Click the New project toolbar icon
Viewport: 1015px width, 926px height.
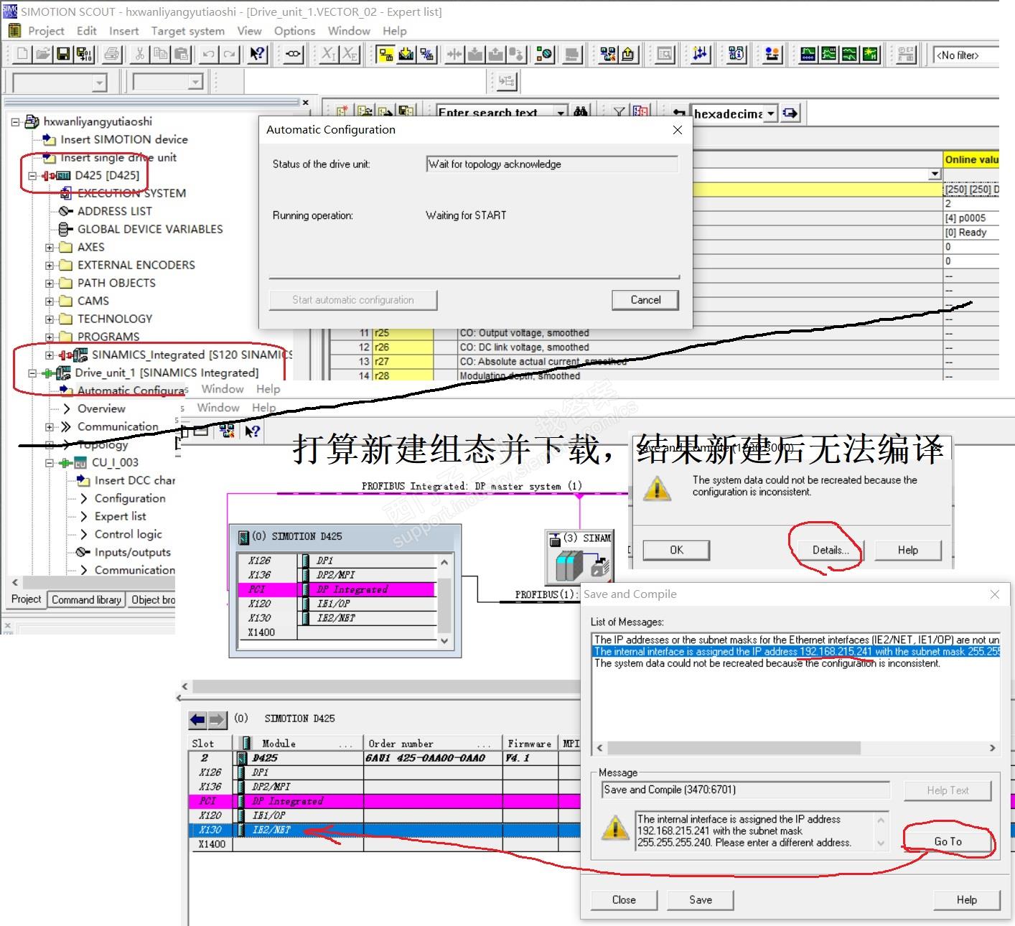pyautogui.click(x=22, y=54)
